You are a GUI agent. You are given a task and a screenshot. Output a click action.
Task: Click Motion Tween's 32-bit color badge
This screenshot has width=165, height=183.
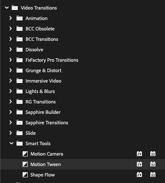coord(153,164)
